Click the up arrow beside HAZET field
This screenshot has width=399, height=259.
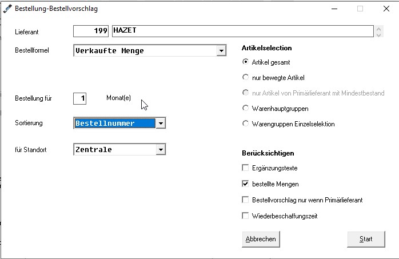[x=378, y=29]
